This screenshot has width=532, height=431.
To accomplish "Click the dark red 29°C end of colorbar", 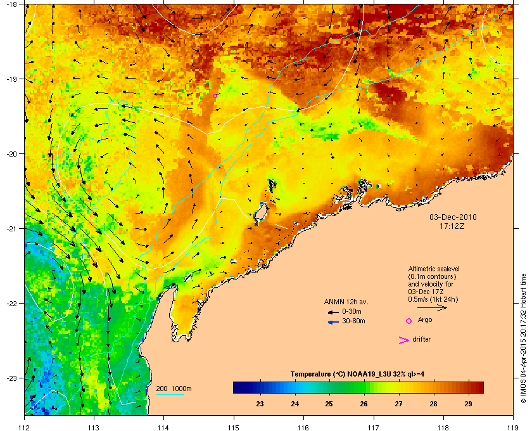I will [x=475, y=387].
